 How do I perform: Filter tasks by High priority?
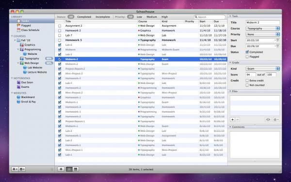click(x=164, y=17)
